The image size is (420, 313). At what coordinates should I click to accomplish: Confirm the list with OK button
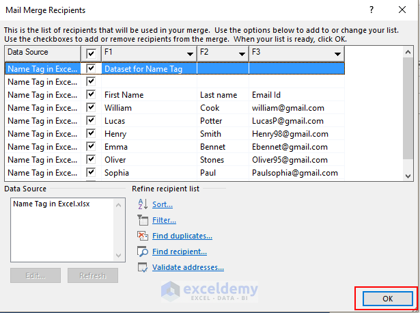coord(388,299)
